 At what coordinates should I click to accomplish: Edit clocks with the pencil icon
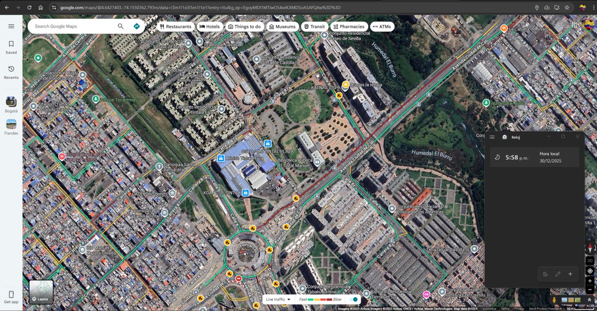tap(558, 274)
